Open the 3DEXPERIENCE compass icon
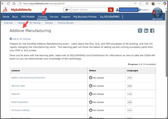Viewport: 168px width, 119px height. (x=157, y=13)
